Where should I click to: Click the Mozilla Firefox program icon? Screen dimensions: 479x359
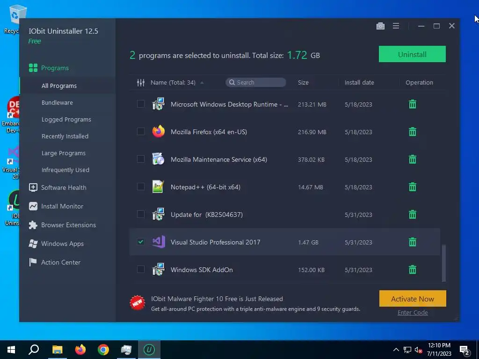[158, 131]
